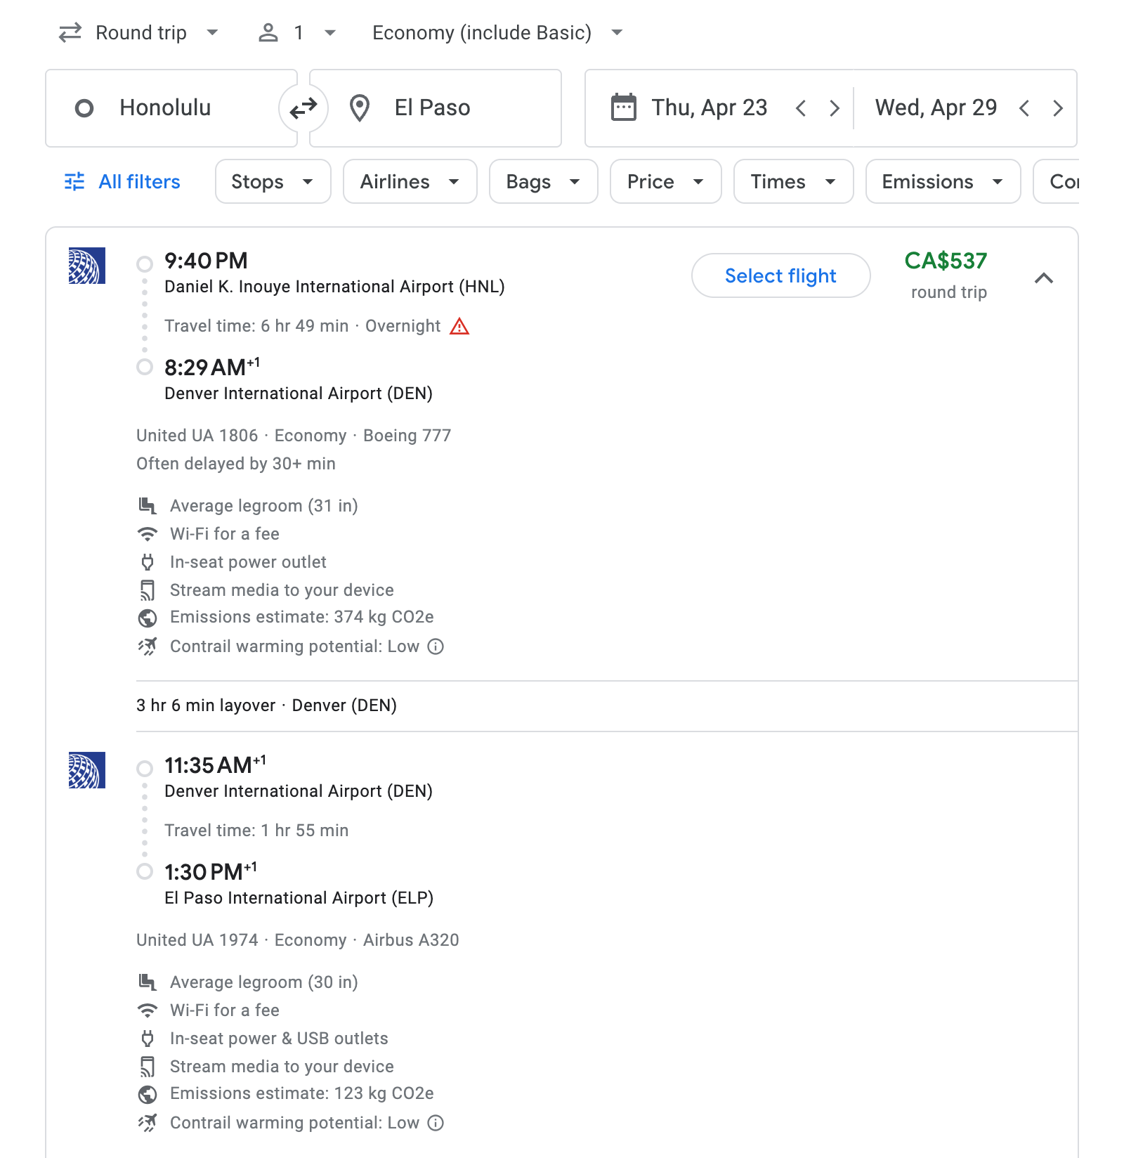Open Economy cabin class dropdown
Screen dimensions: 1124x1158
pos(497,33)
